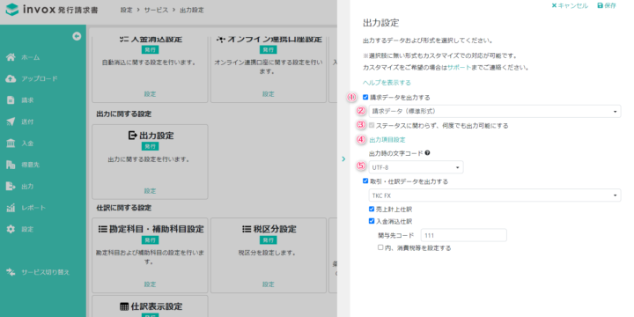Open the 出力項目設定 link
The height and width of the screenshot is (317, 634).
[x=387, y=140]
